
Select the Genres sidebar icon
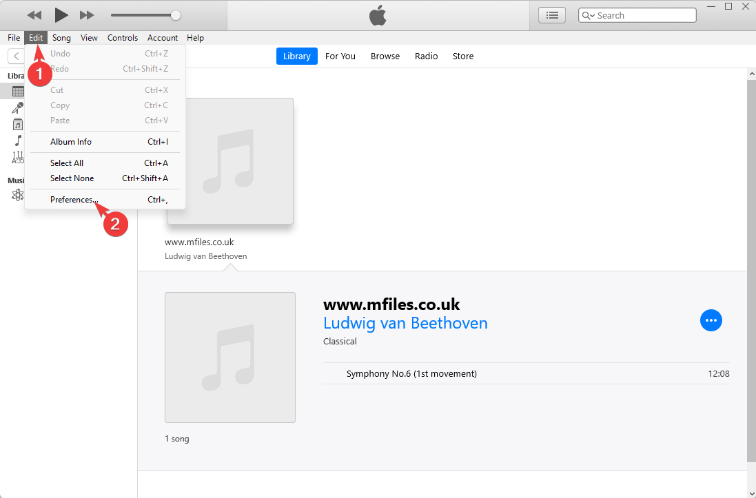click(x=18, y=157)
